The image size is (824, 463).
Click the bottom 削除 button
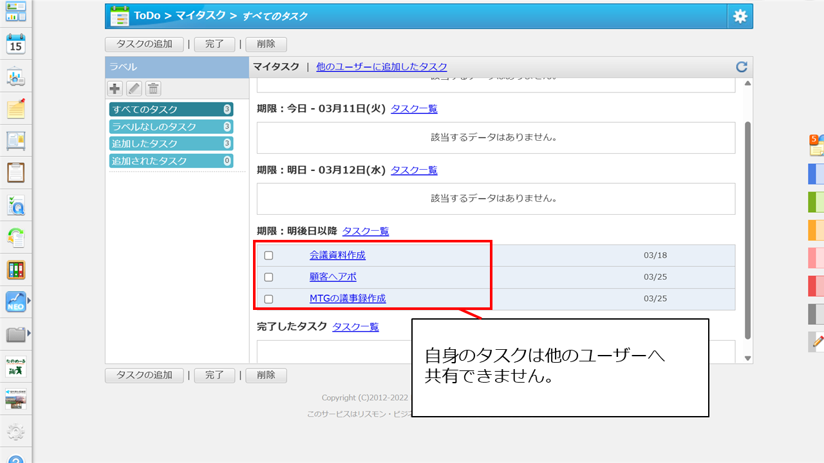coord(266,376)
